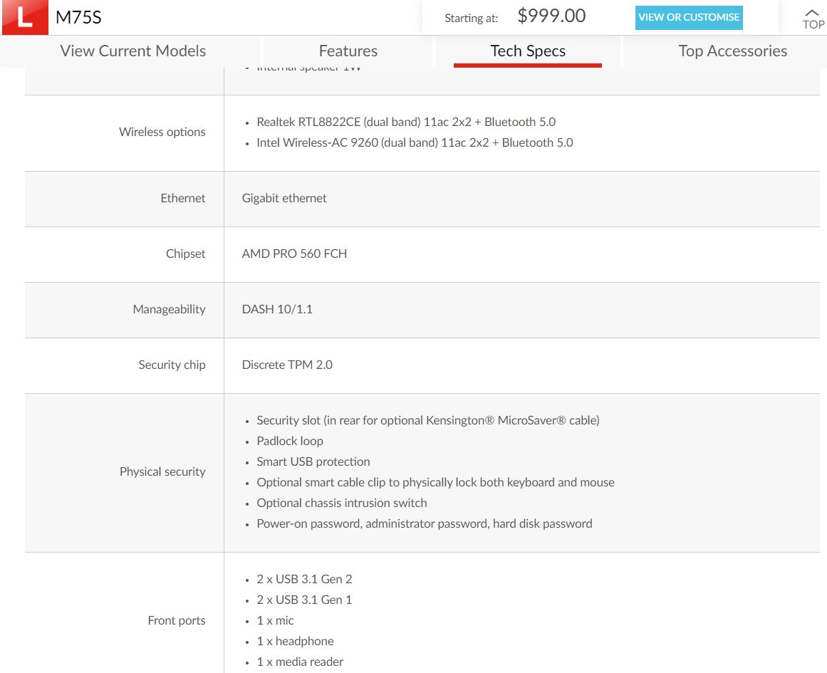
Task: Click the Padlock loop list item
Action: pos(289,441)
